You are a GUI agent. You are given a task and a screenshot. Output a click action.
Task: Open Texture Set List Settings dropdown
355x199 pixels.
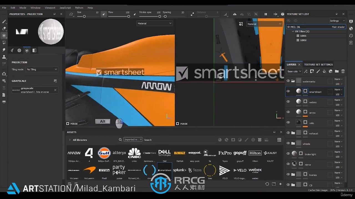click(337, 21)
